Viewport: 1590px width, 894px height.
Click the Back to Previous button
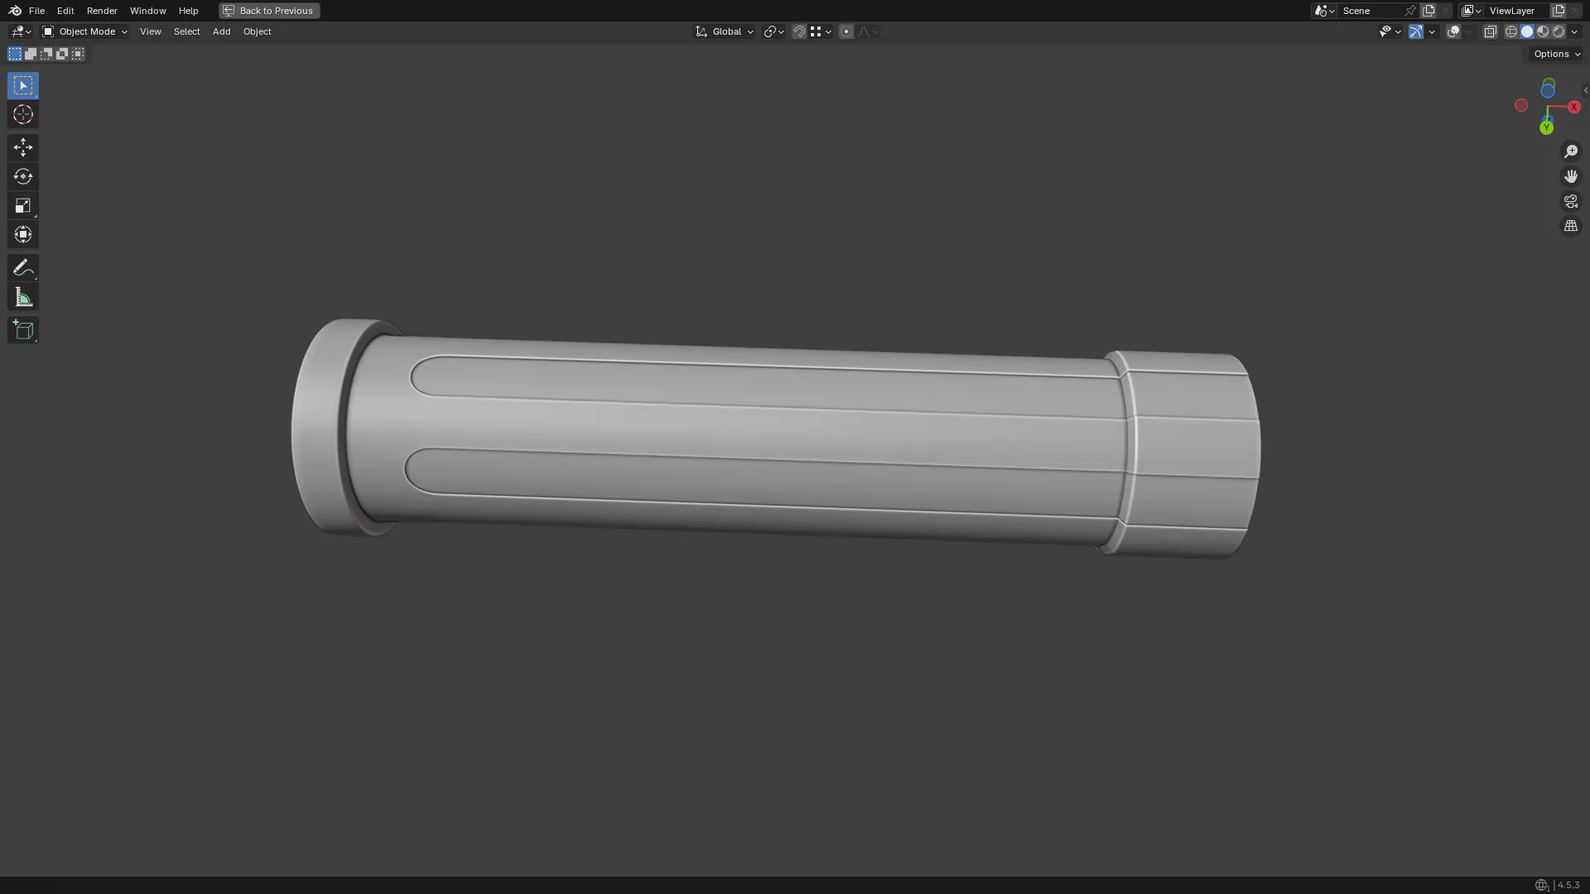pos(269,11)
